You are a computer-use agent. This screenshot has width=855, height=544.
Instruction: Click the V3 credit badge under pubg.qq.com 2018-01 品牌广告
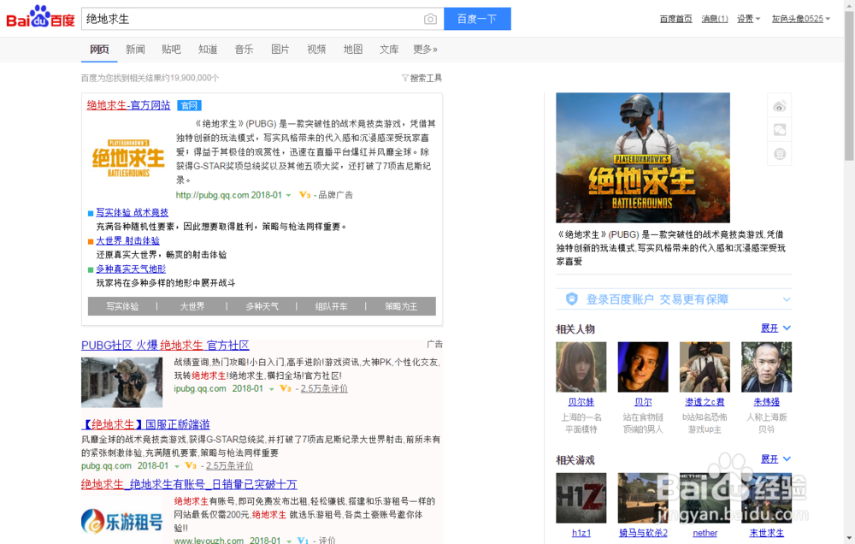(304, 195)
